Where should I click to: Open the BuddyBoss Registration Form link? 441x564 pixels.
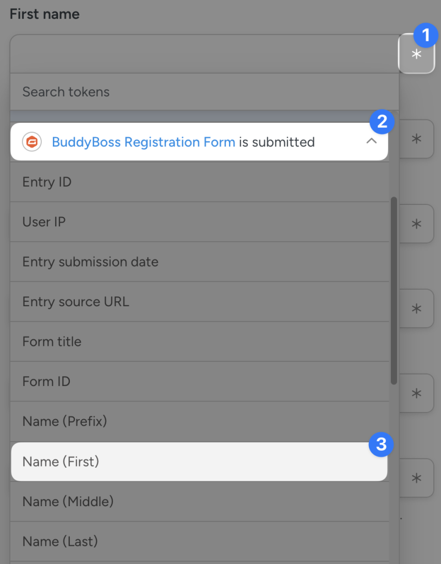click(x=144, y=142)
